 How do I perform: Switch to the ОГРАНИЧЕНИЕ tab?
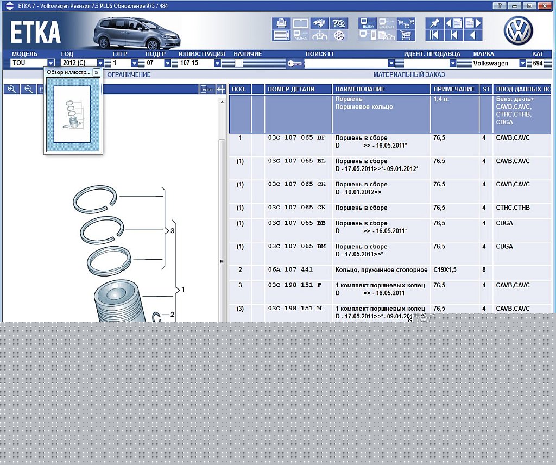tap(129, 74)
